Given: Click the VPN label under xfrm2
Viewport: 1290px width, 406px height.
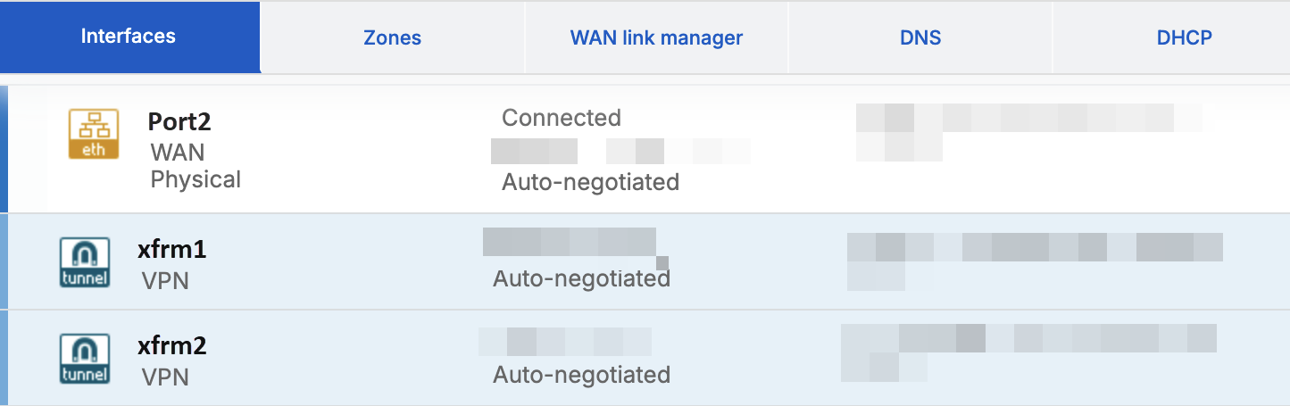Looking at the screenshot, I should 165,377.
